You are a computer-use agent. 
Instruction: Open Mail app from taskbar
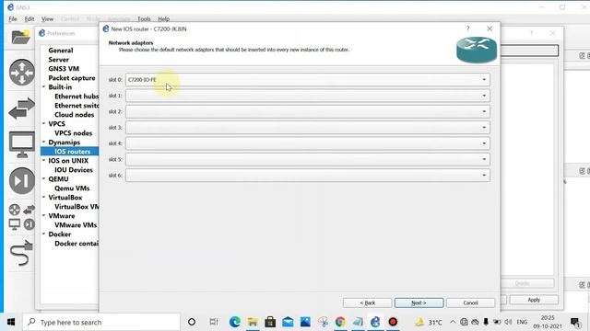[x=288, y=322]
